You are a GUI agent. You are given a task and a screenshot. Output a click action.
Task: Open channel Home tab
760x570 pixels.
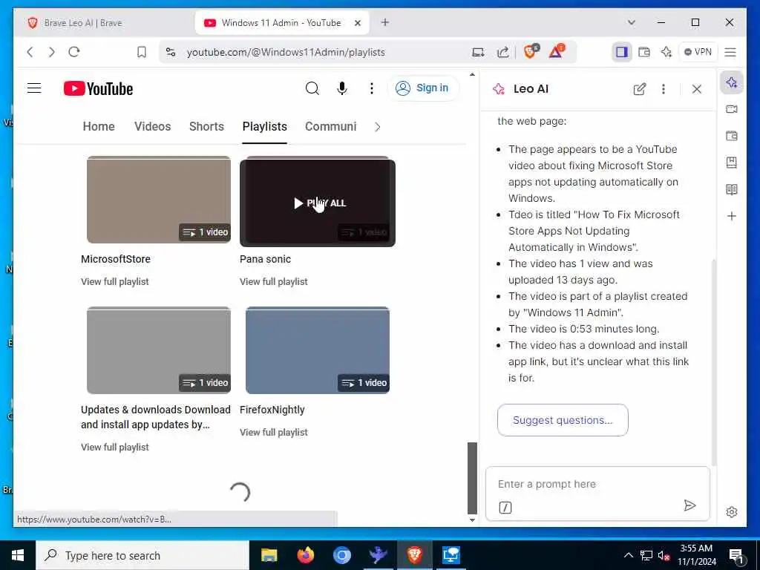coord(99,126)
